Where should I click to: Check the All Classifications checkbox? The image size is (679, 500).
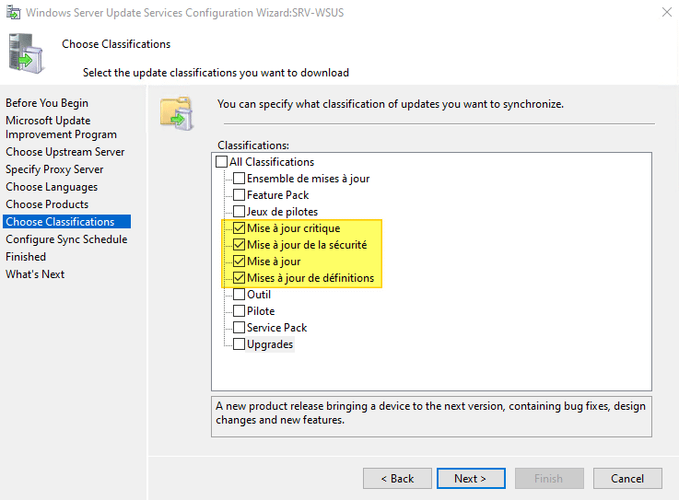pyautogui.click(x=221, y=162)
